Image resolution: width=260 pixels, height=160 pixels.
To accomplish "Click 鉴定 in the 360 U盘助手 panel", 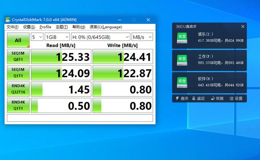I will pyautogui.click(x=199, y=98).
